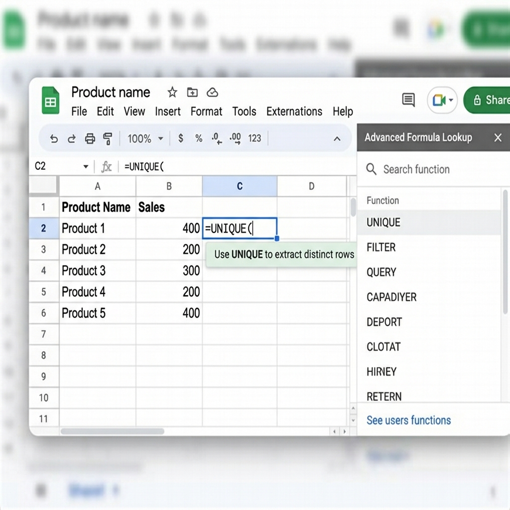Format as currency with dollar icon
Screen dimensions: 510x510
[x=181, y=138]
